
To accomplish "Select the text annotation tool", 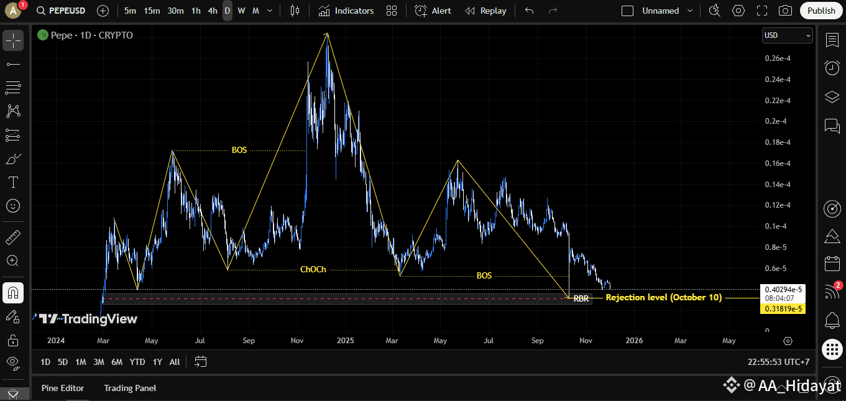I will point(13,182).
